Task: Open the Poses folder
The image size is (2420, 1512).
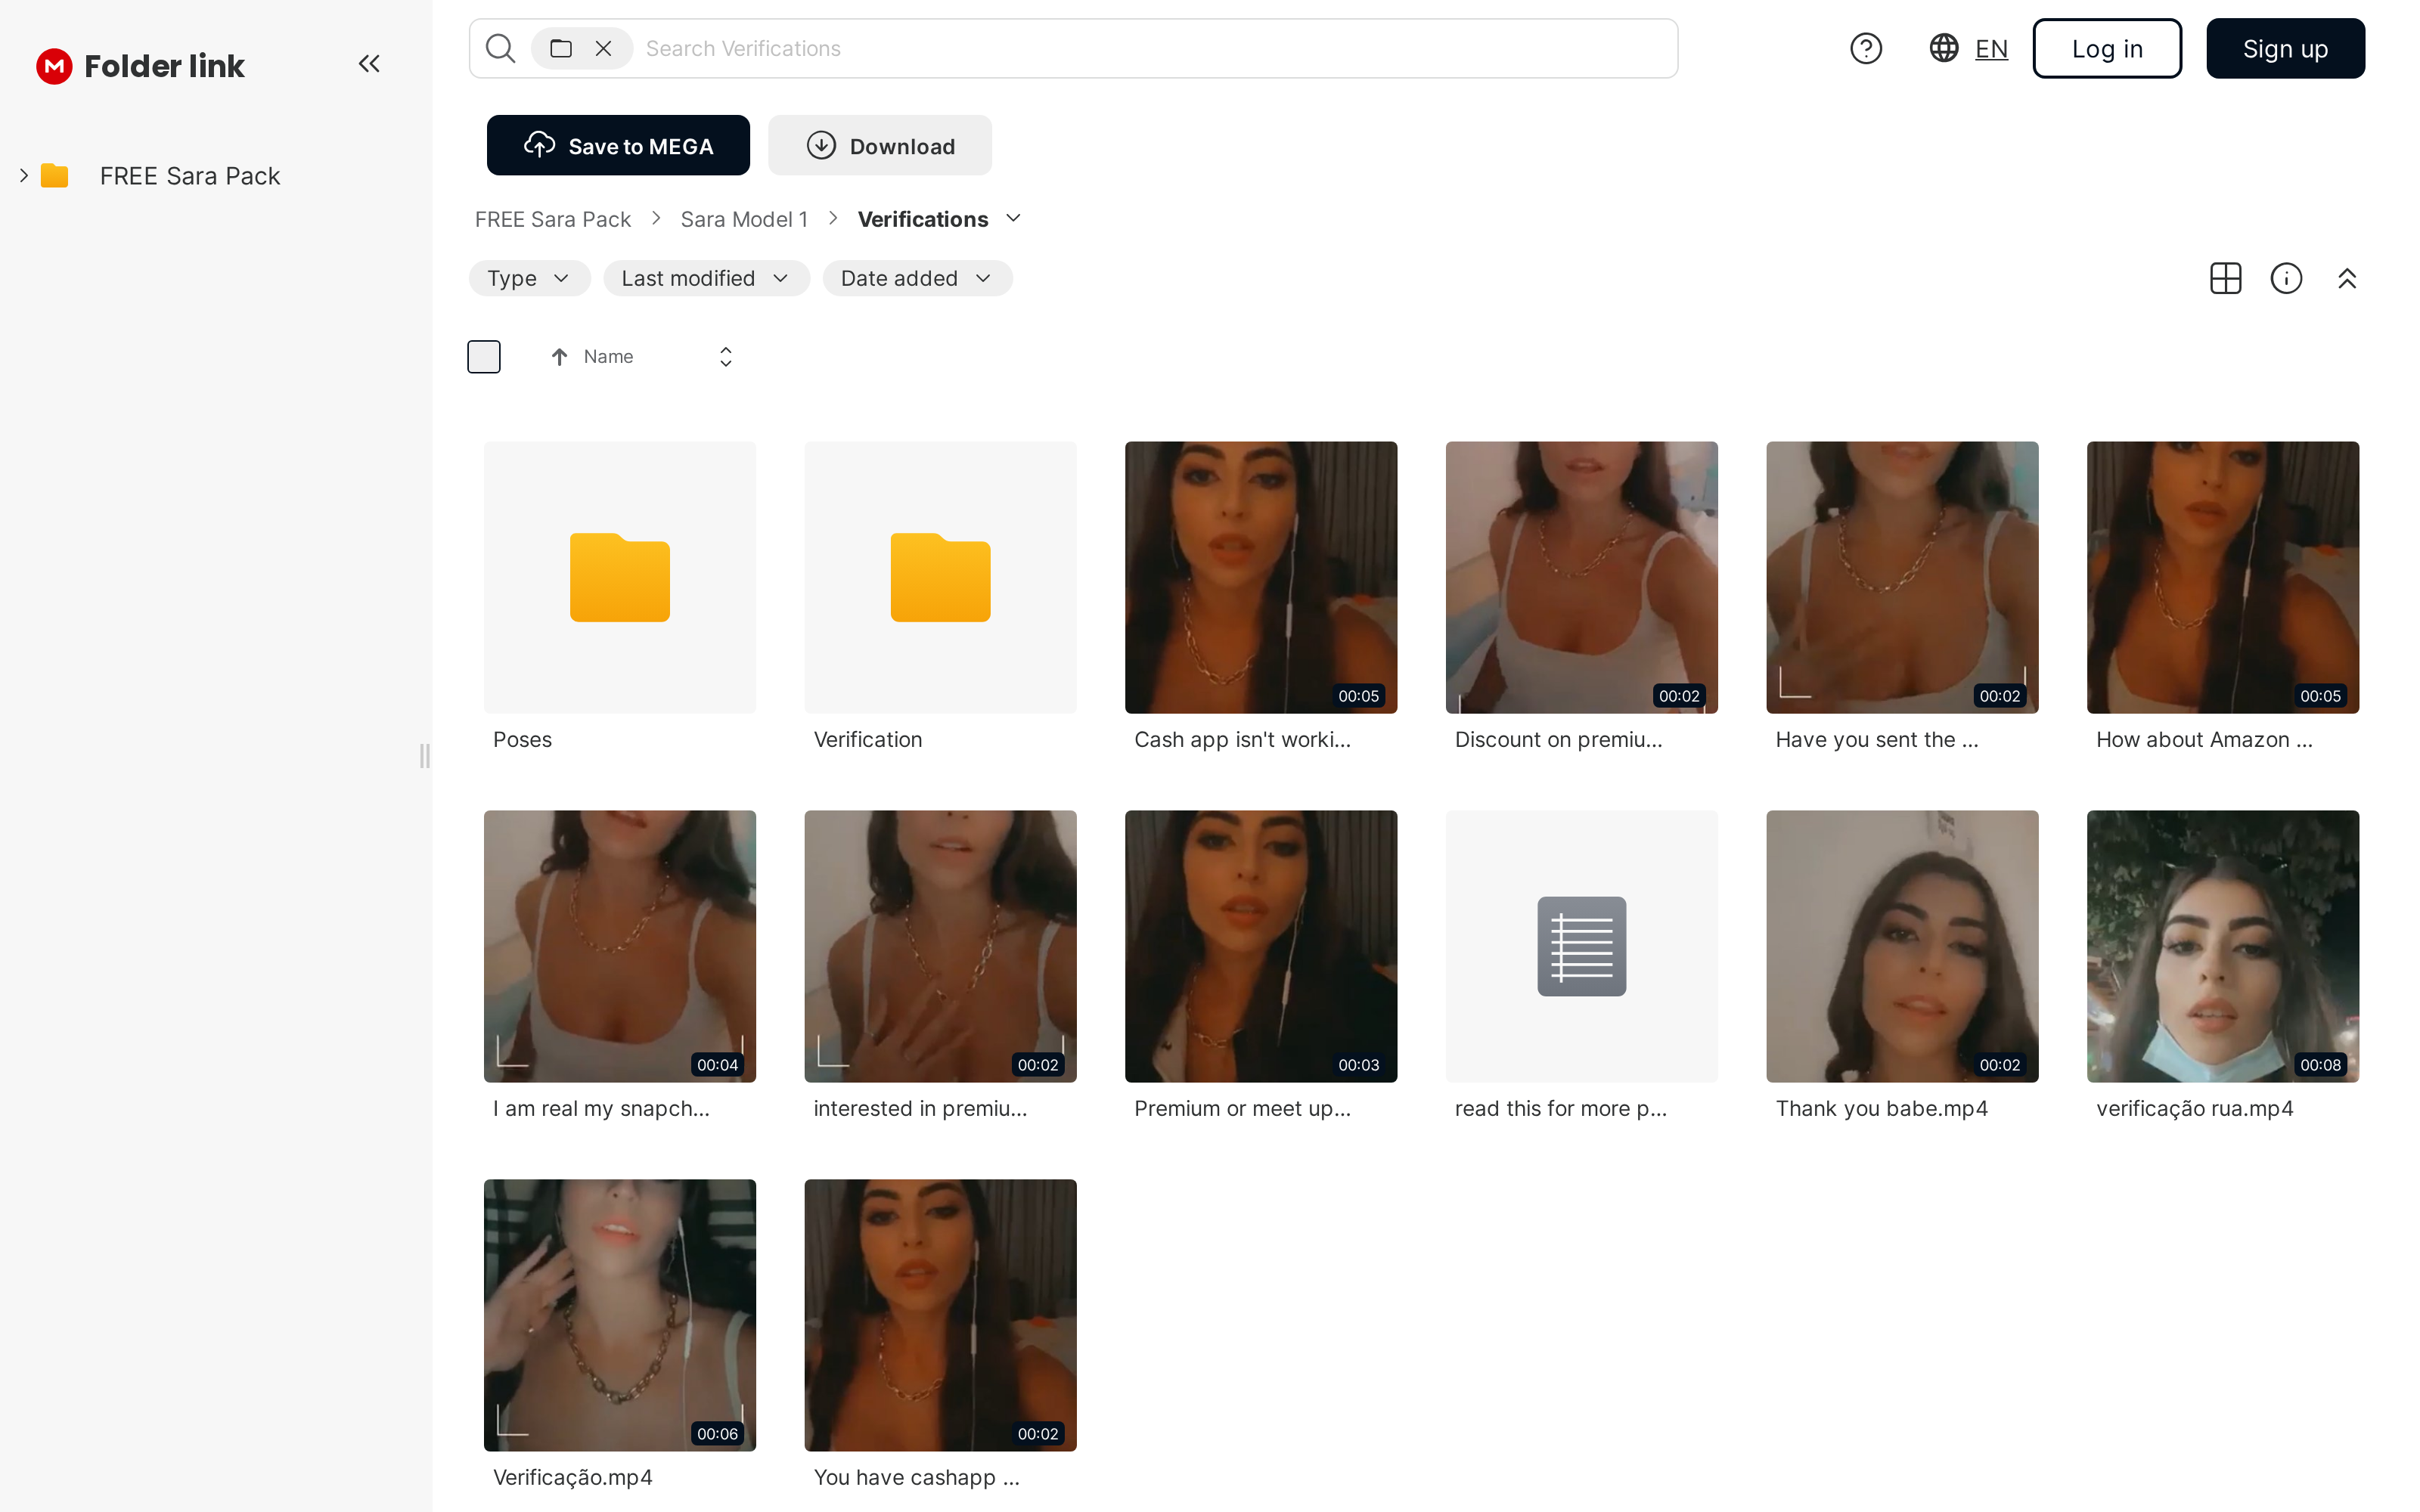Action: click(620, 577)
